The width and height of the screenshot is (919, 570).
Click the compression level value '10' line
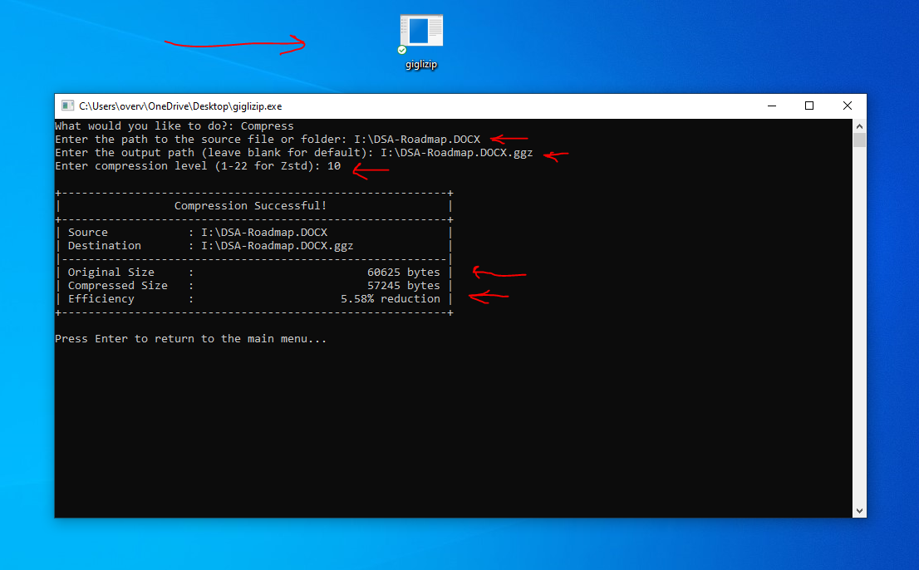tap(198, 166)
